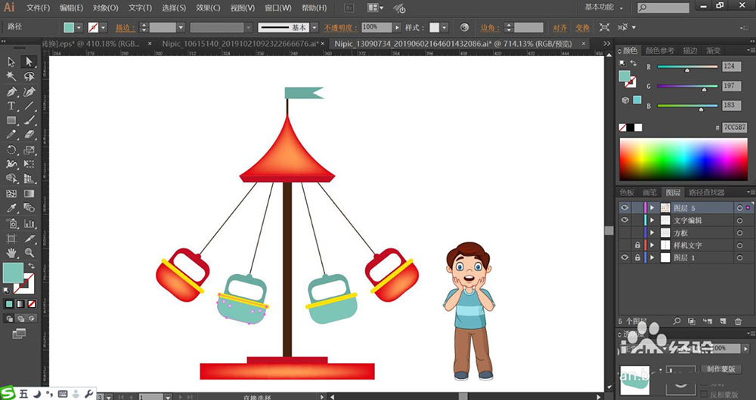Click the 描边 link in control bar

click(x=125, y=27)
